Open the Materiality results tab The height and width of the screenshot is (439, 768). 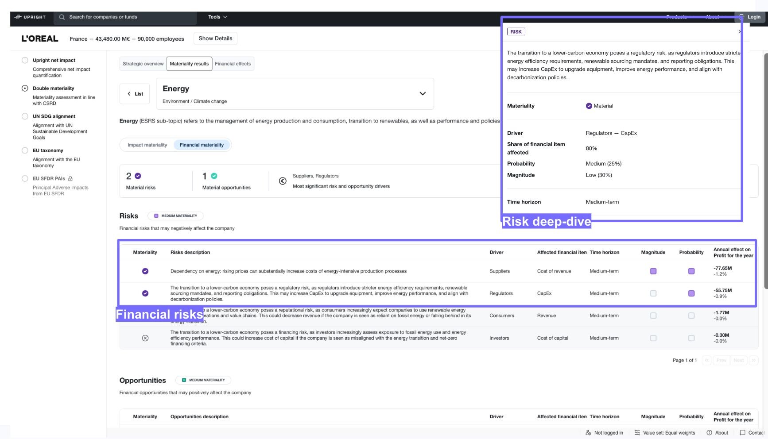[189, 64]
